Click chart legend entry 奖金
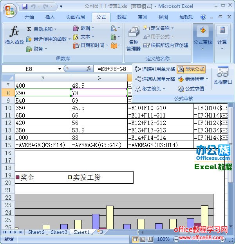 click(x=25, y=177)
